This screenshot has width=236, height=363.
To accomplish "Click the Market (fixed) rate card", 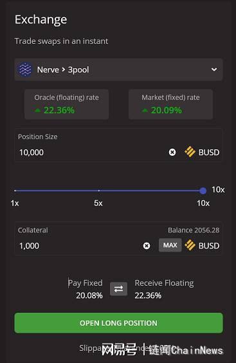I will pos(171,104).
